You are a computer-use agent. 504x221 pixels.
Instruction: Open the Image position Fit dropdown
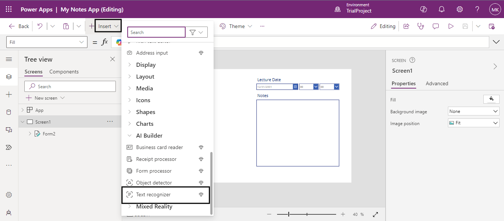point(473,123)
